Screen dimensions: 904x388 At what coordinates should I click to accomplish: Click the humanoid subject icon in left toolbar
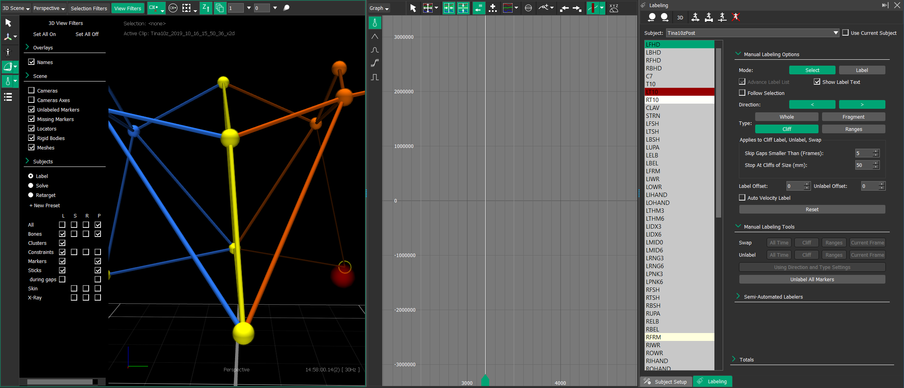(x=8, y=52)
